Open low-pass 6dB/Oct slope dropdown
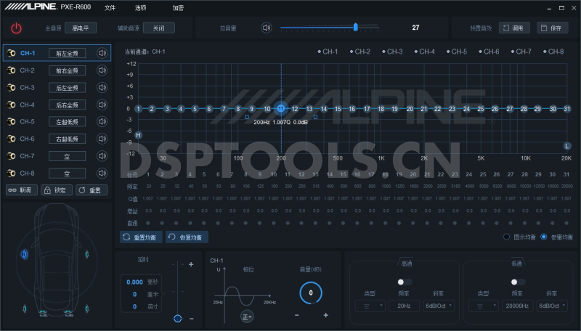Image resolution: width=581 pixels, height=331 pixels. coord(552,306)
